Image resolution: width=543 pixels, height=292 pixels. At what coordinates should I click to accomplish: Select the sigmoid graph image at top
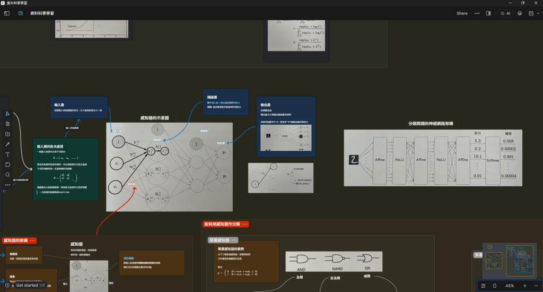point(91,29)
